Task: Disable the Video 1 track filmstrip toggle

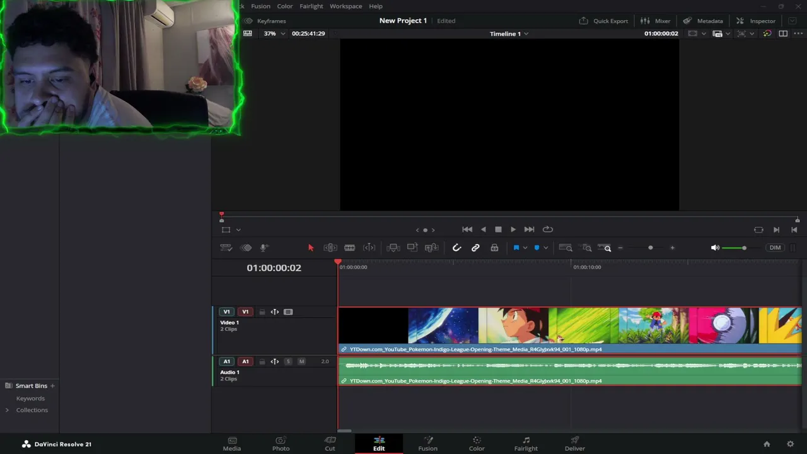Action: pyautogui.click(x=288, y=312)
